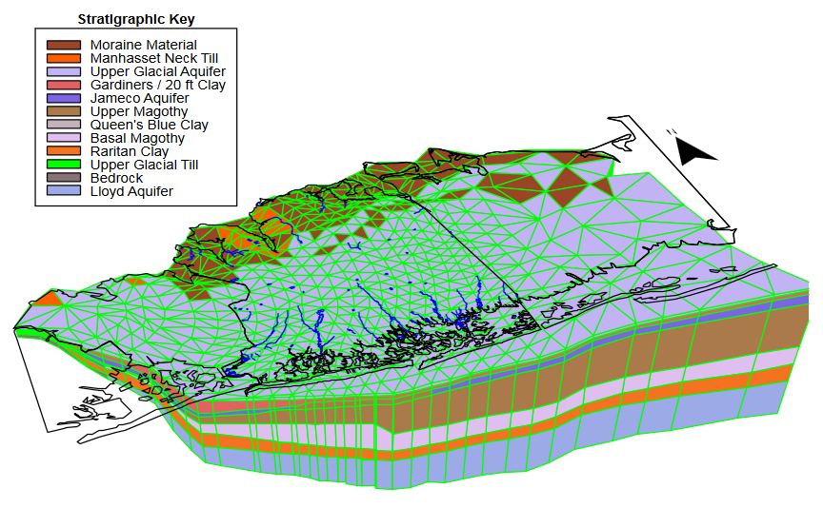Image resolution: width=823 pixels, height=508 pixels.
Task: Click the 'Queen's Blue Clay' legend label
Action: (x=149, y=125)
